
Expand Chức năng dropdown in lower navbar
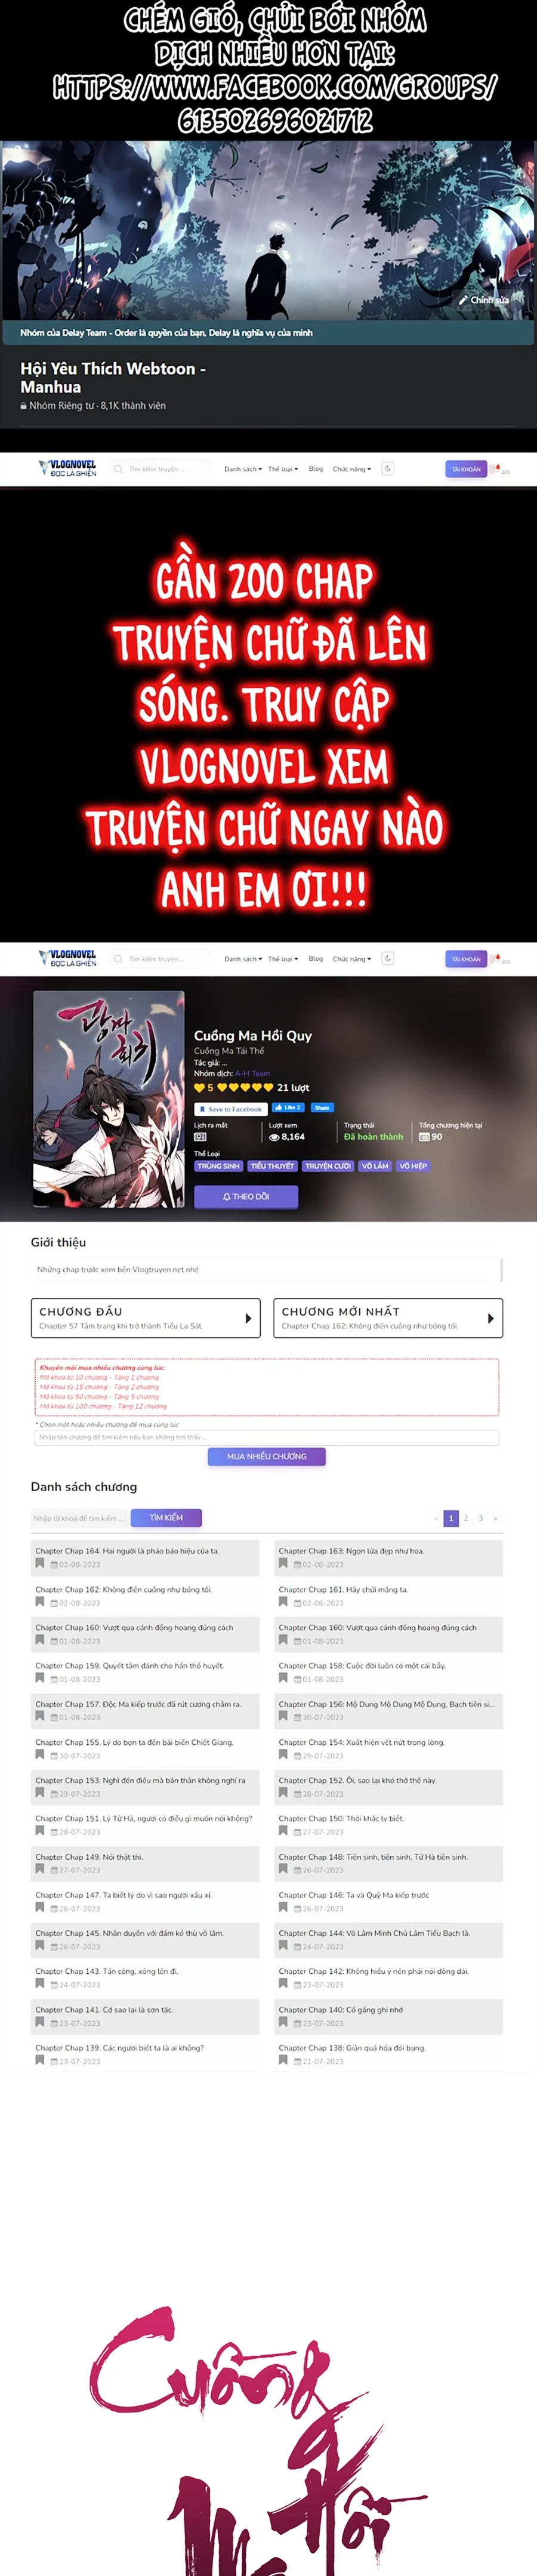352,959
